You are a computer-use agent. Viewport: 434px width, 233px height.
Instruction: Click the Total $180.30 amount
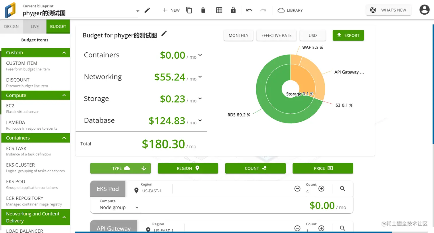point(163,144)
